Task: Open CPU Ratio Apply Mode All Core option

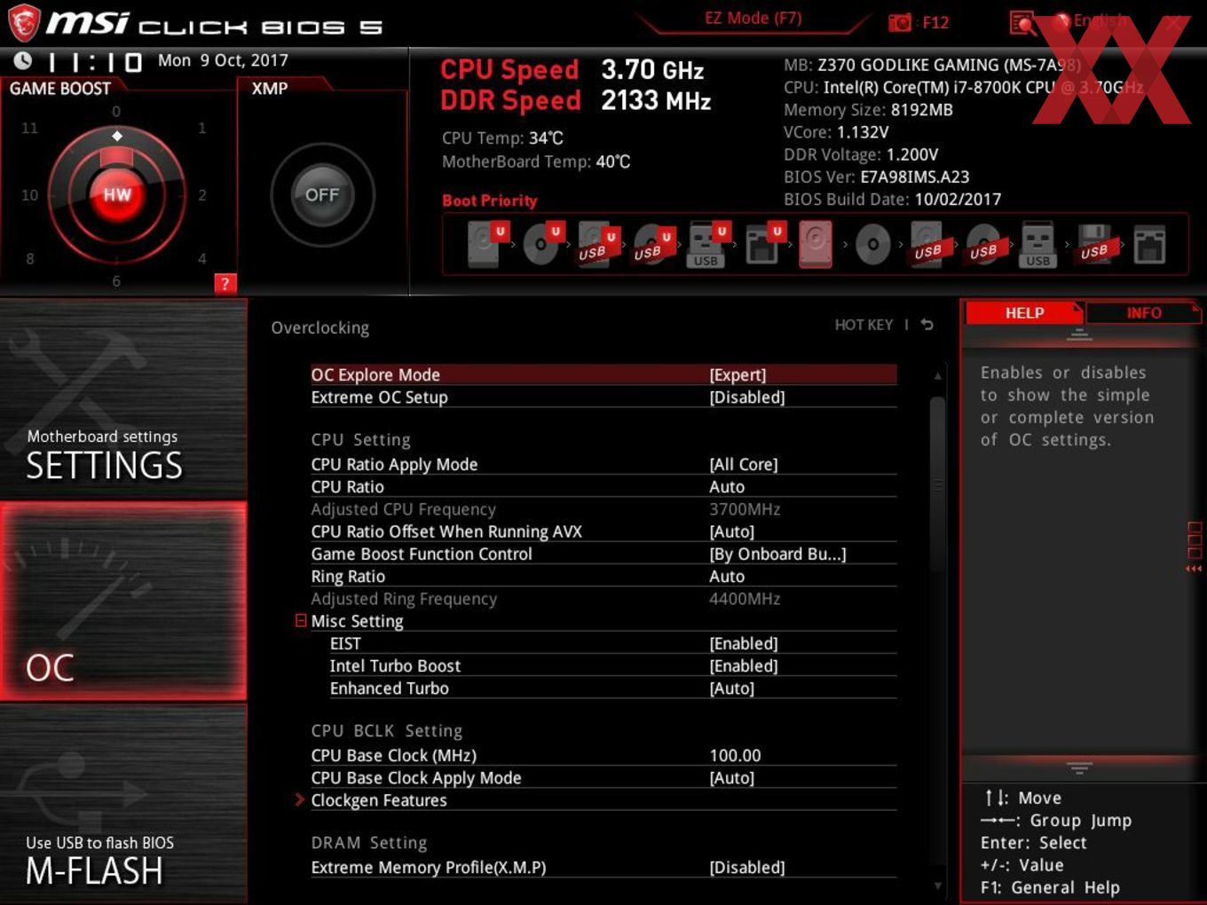Action: pos(744,464)
